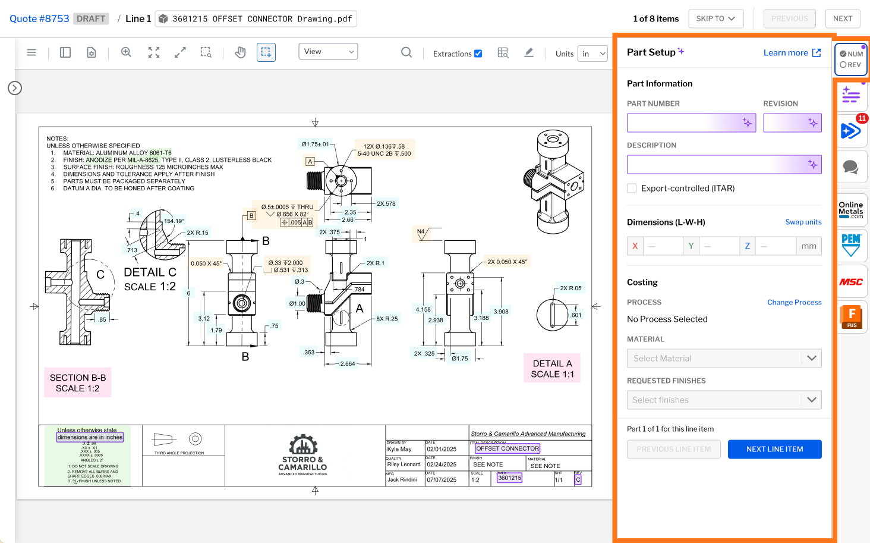This screenshot has height=543, width=870.
Task: Open the sparkle list sidebar icon
Action: click(x=851, y=95)
